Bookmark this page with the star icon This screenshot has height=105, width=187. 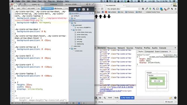coord(139,9)
